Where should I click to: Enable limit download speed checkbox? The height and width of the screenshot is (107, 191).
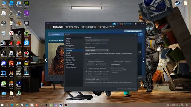[x=112, y=62]
